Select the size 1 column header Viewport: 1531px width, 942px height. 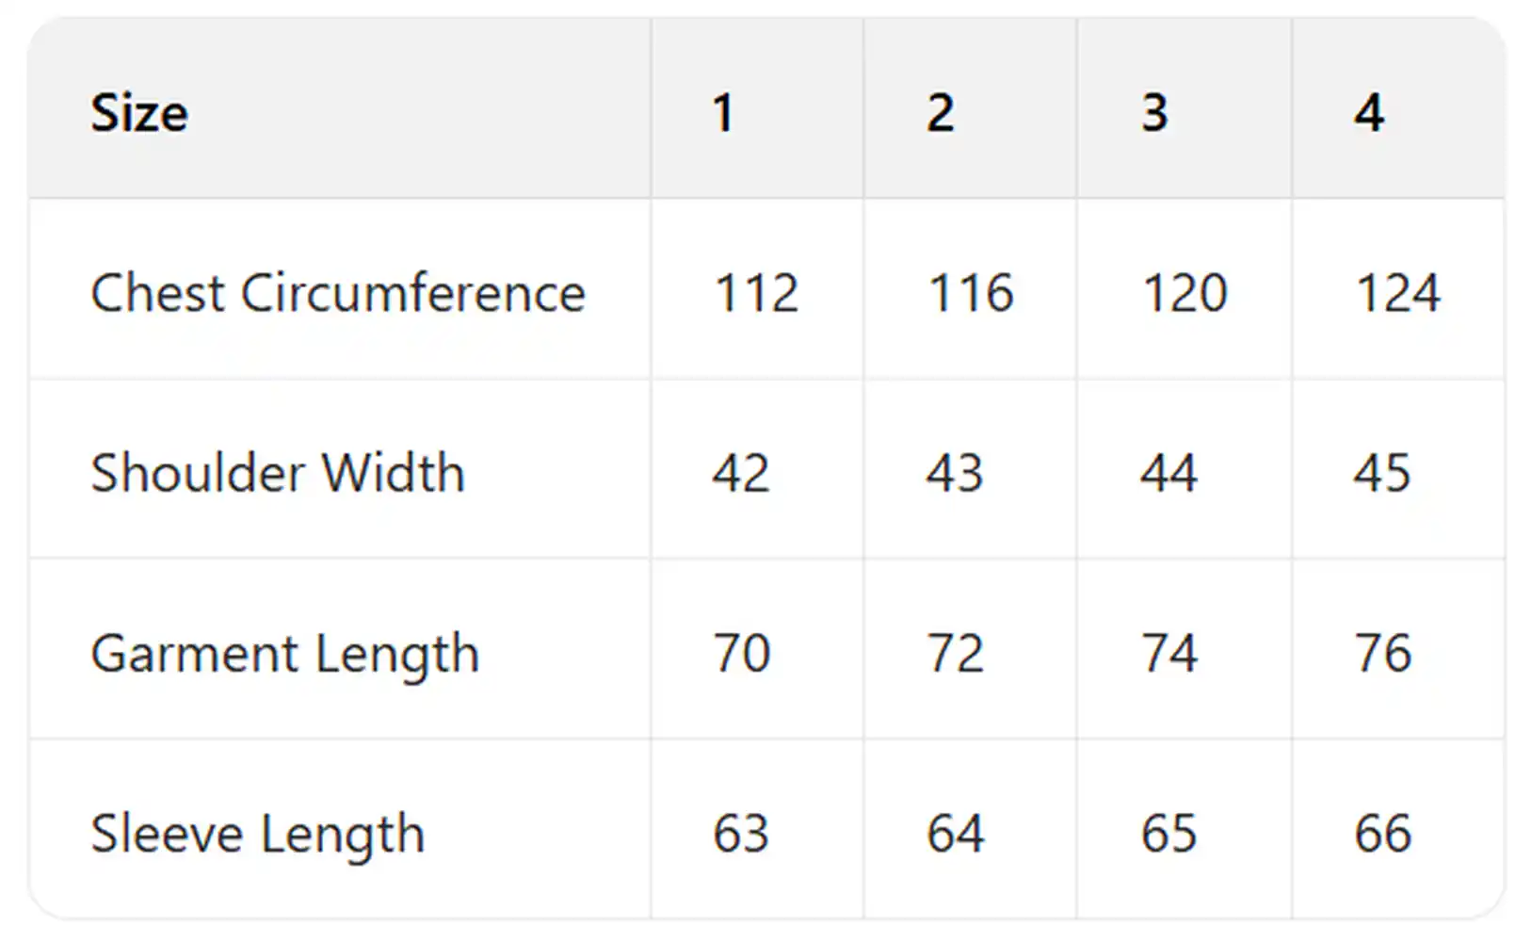pyautogui.click(x=722, y=113)
